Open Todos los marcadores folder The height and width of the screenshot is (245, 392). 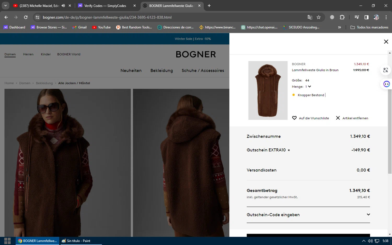[x=369, y=27]
